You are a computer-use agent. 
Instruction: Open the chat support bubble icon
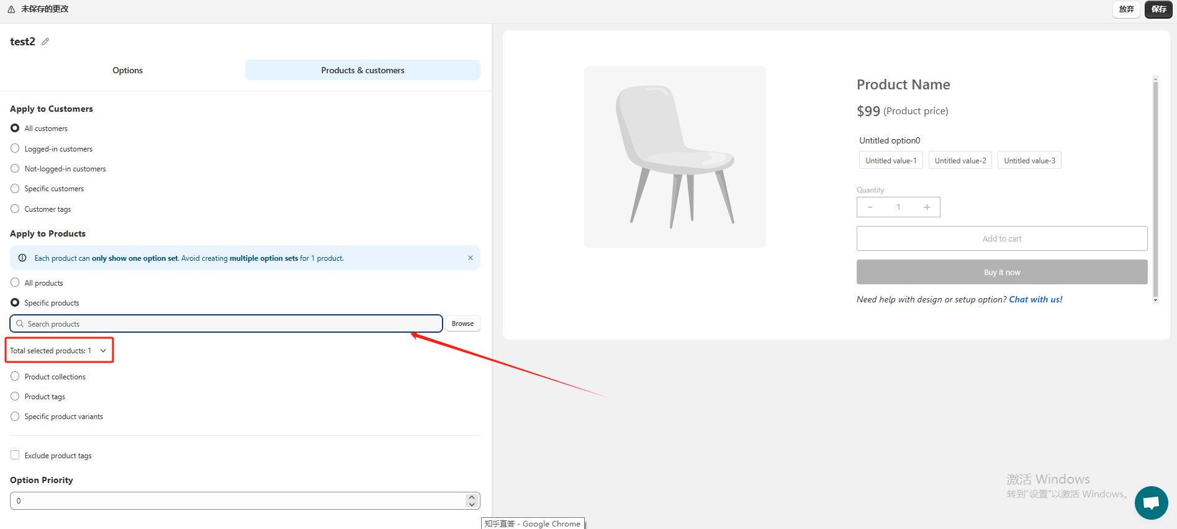tap(1151, 503)
